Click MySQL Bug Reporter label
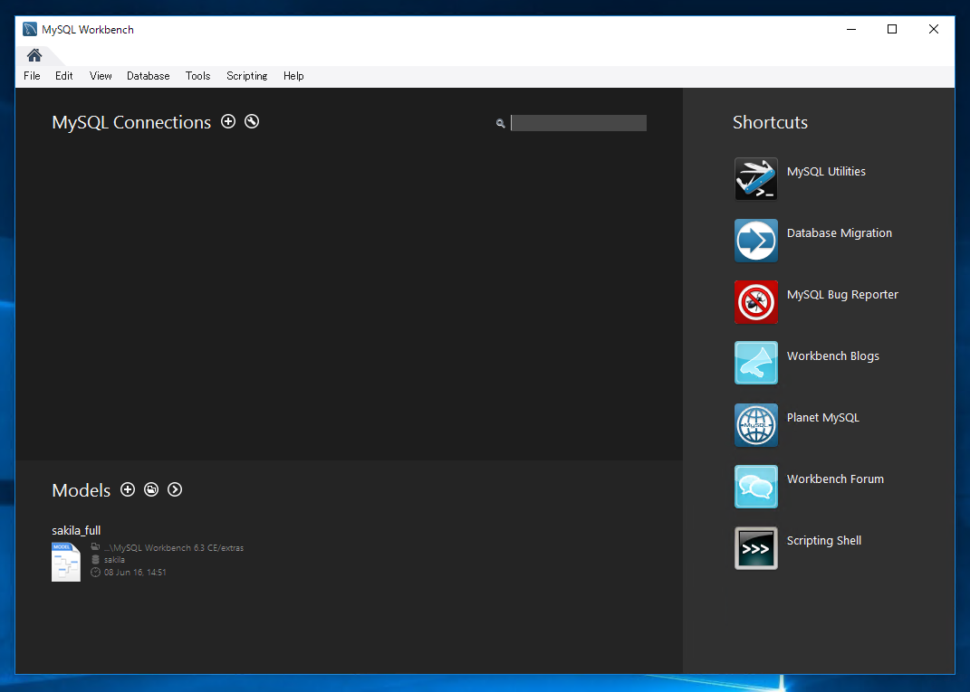 click(842, 295)
